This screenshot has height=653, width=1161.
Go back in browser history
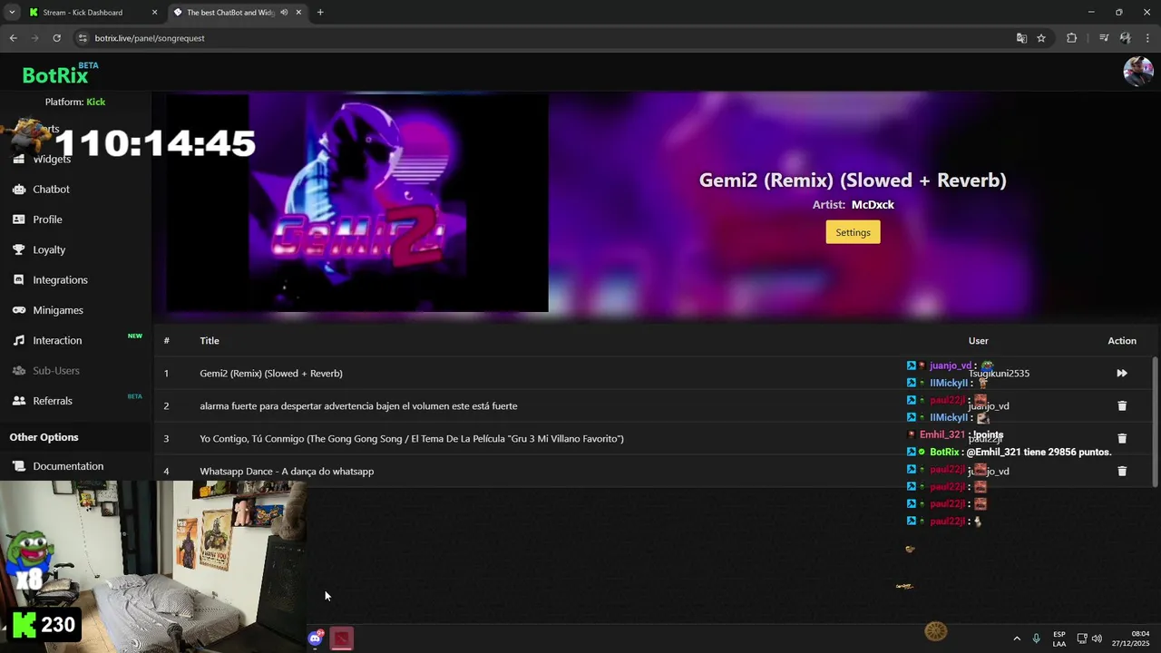(x=13, y=38)
